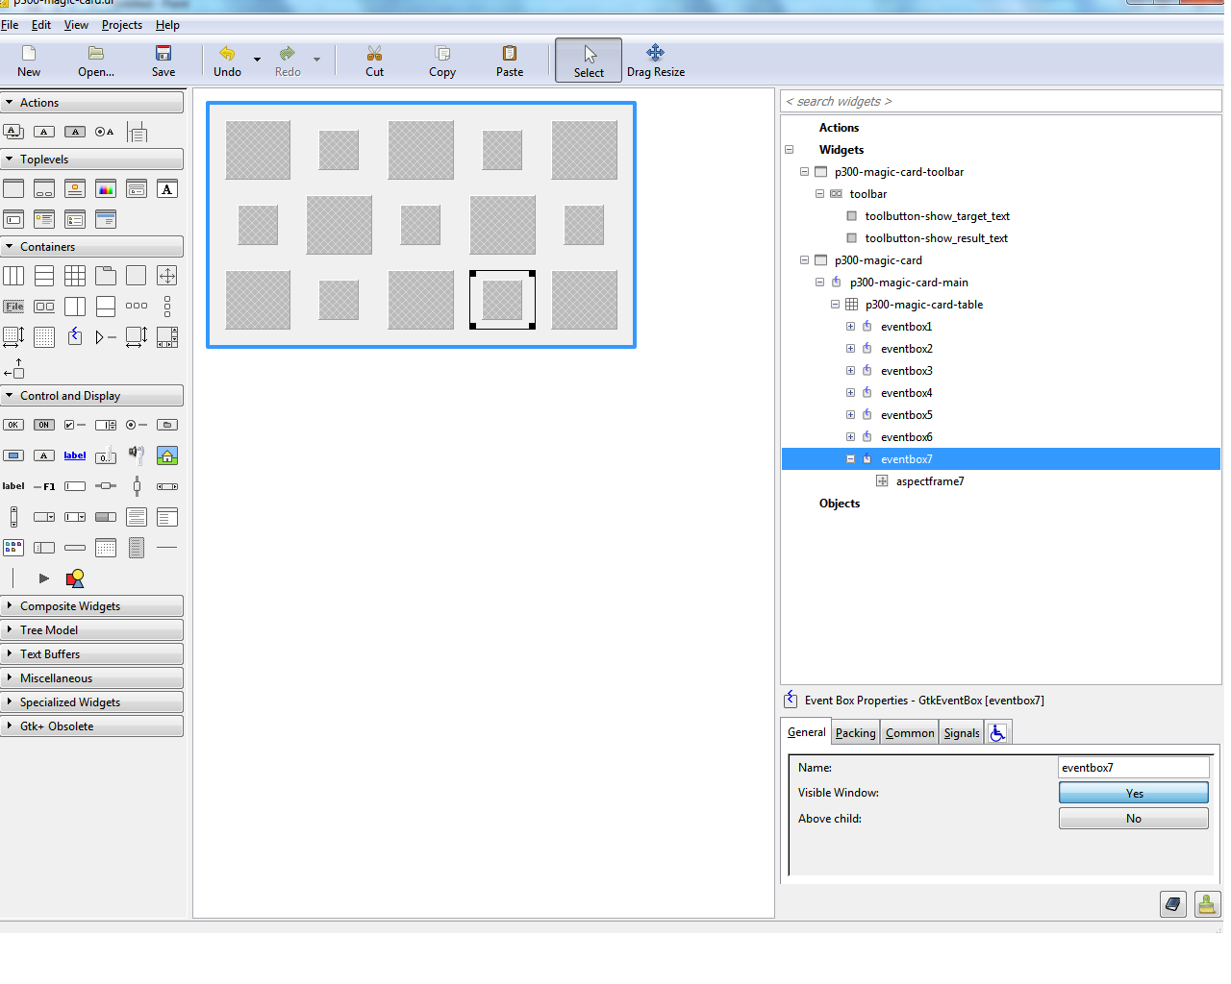Collapse the Containers palette section
Screen dimensions: 1231x984
pos(92,247)
